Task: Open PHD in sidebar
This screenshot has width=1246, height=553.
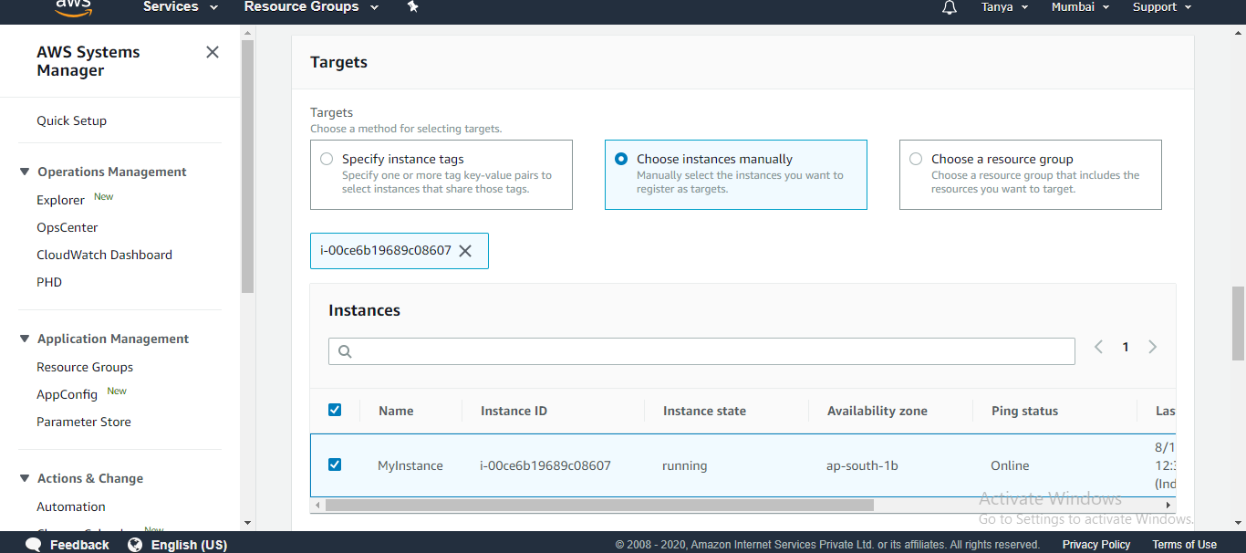Action: pos(49,282)
